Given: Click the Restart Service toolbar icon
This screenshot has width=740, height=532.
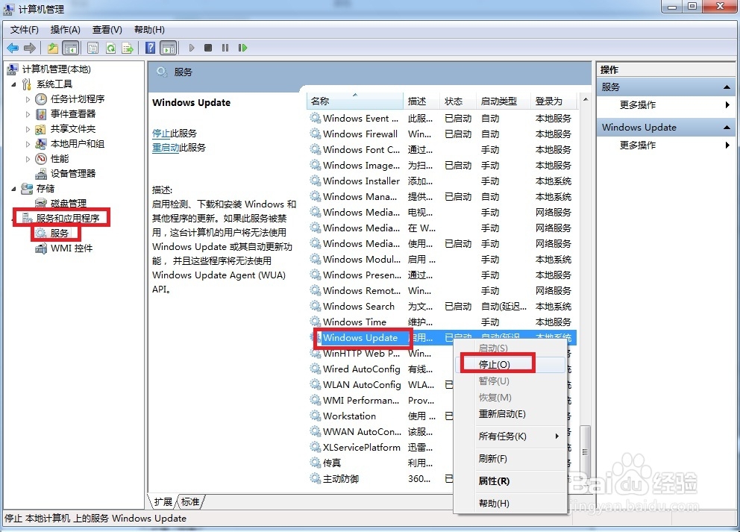Looking at the screenshot, I should 242,48.
